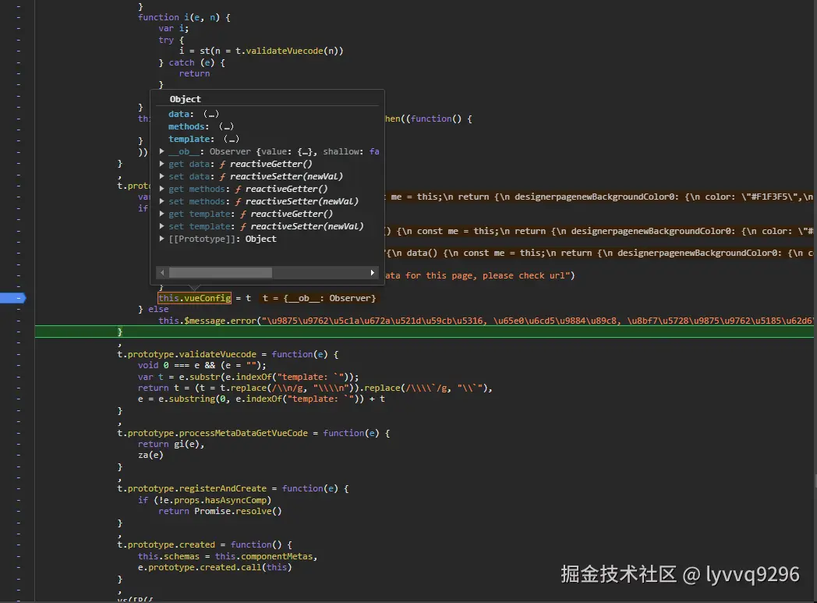Image resolution: width=817 pixels, height=603 pixels.
Task: Invoke the data (…) getter value
Action: [211, 114]
